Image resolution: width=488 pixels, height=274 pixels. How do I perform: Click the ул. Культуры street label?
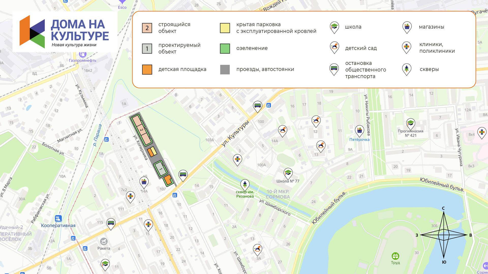235,133
